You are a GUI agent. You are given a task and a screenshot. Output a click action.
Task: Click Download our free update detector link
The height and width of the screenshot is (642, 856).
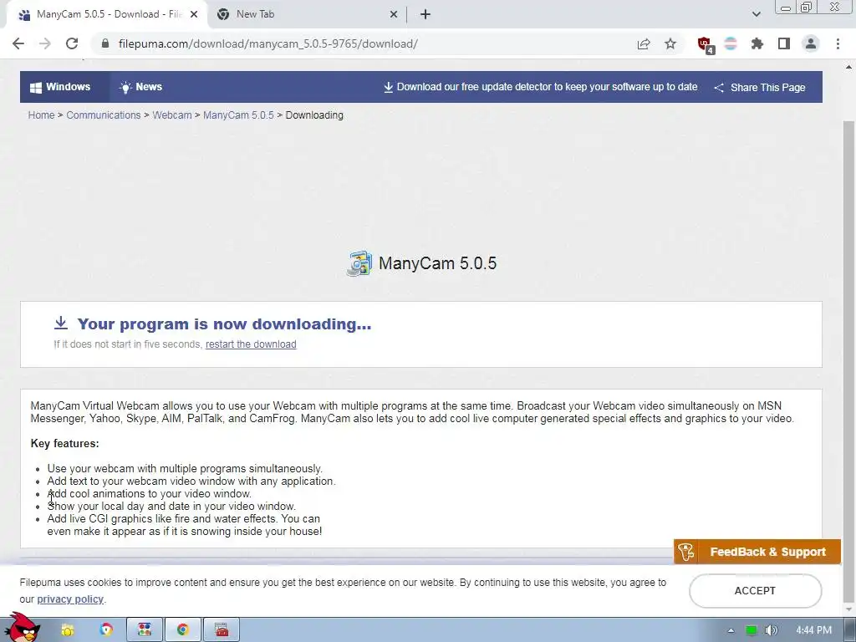tap(541, 87)
